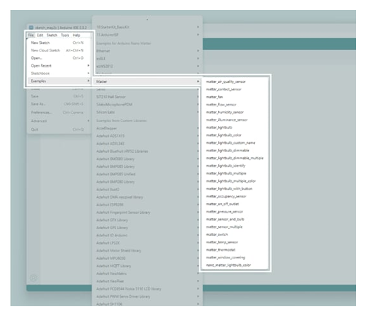The image size is (375, 315).
Task: Open Adafruit Bluefruit nRF52 Libraries examples
Action: 147,151
